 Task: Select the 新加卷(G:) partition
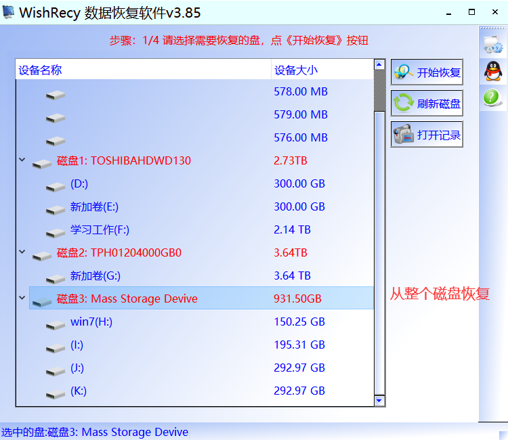(96, 276)
